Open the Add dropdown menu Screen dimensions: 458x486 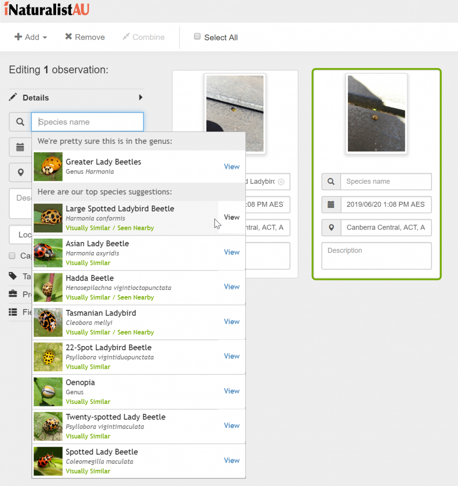click(31, 37)
